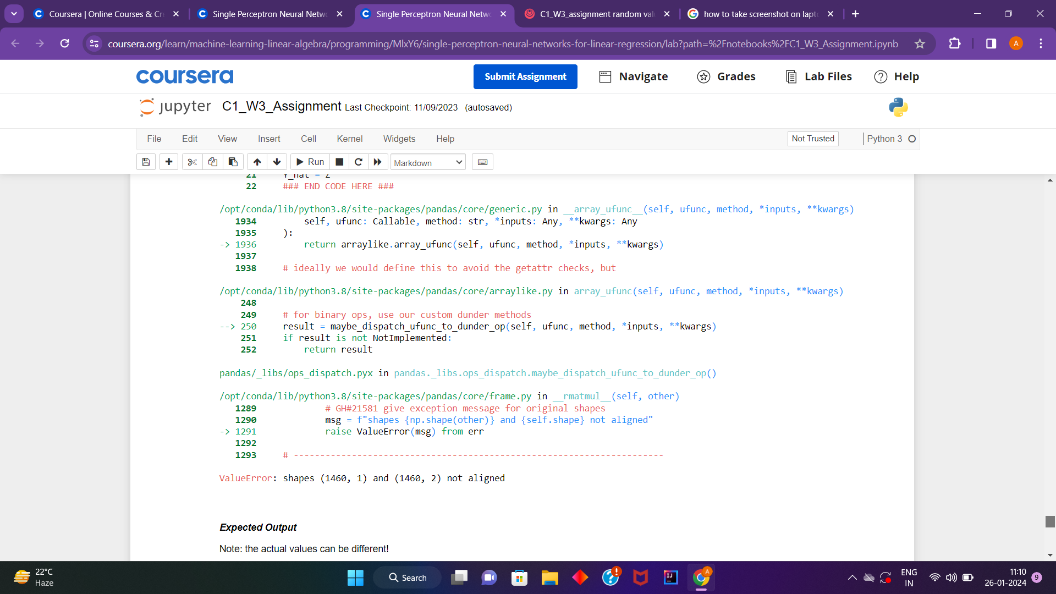Paste cells below using the toolbar icon

233,162
